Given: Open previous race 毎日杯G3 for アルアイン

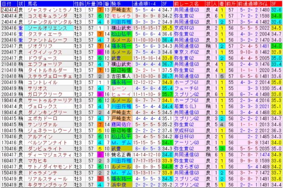Looking at the screenshot, I should (186, 137).
